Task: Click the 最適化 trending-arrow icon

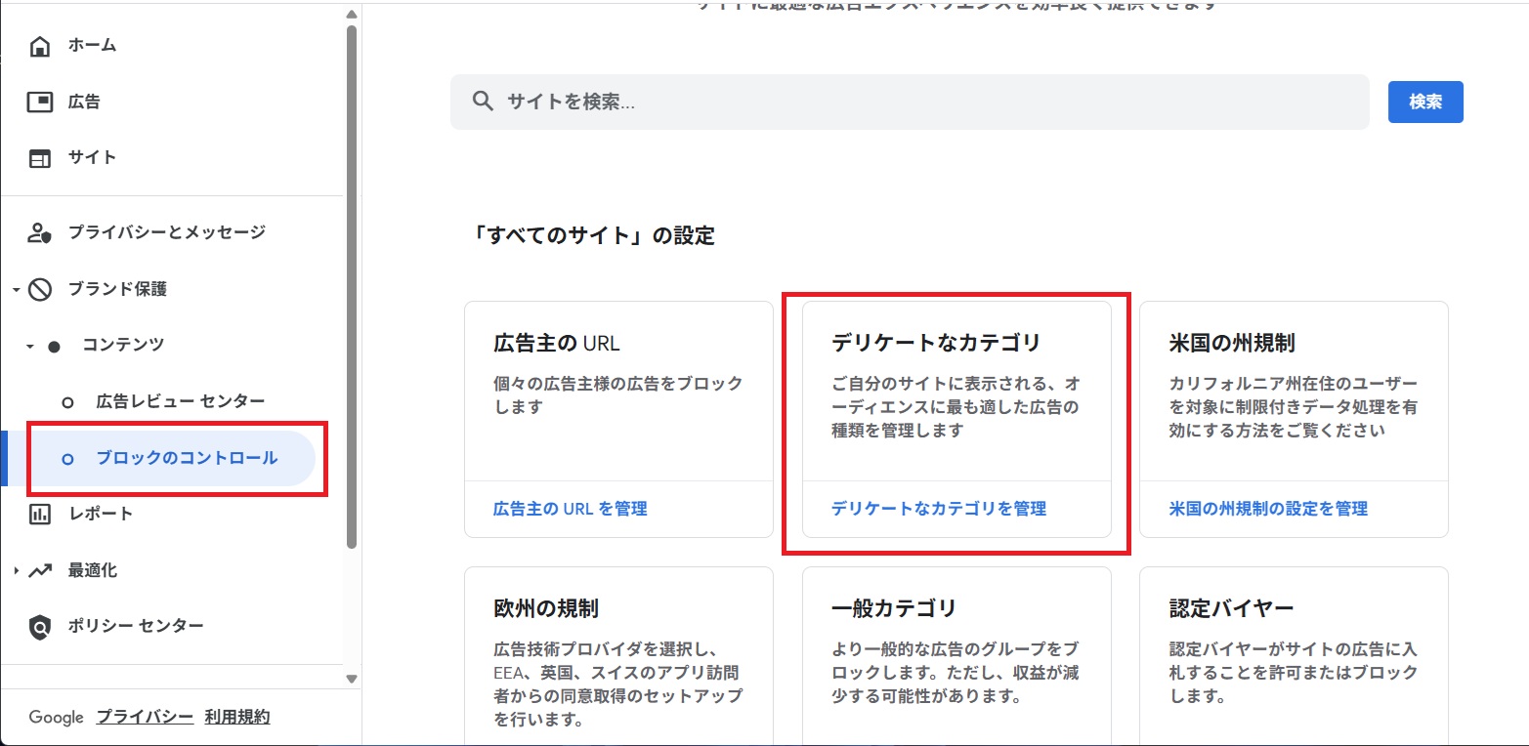Action: coord(40,569)
